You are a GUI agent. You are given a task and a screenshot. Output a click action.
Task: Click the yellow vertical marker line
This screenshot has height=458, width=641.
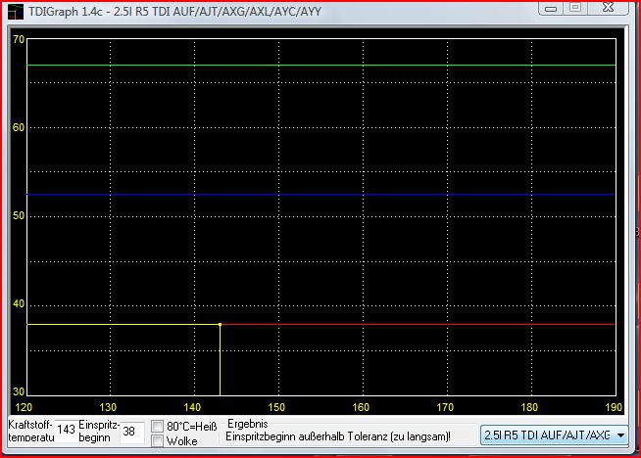(220, 361)
